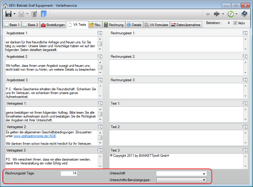This screenshot has width=253, height=187.
Task: Open the Rechnung tab
Action: (114, 25)
